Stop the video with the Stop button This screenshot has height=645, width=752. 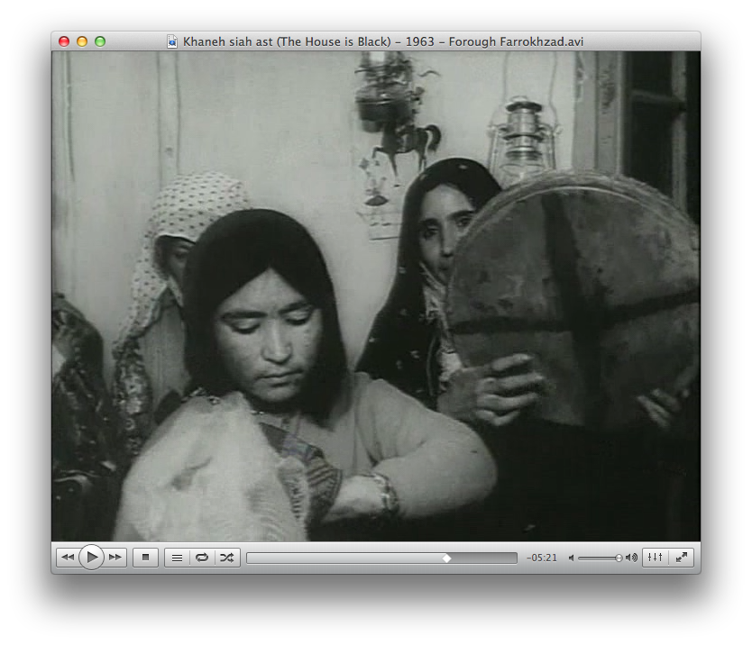pos(146,558)
